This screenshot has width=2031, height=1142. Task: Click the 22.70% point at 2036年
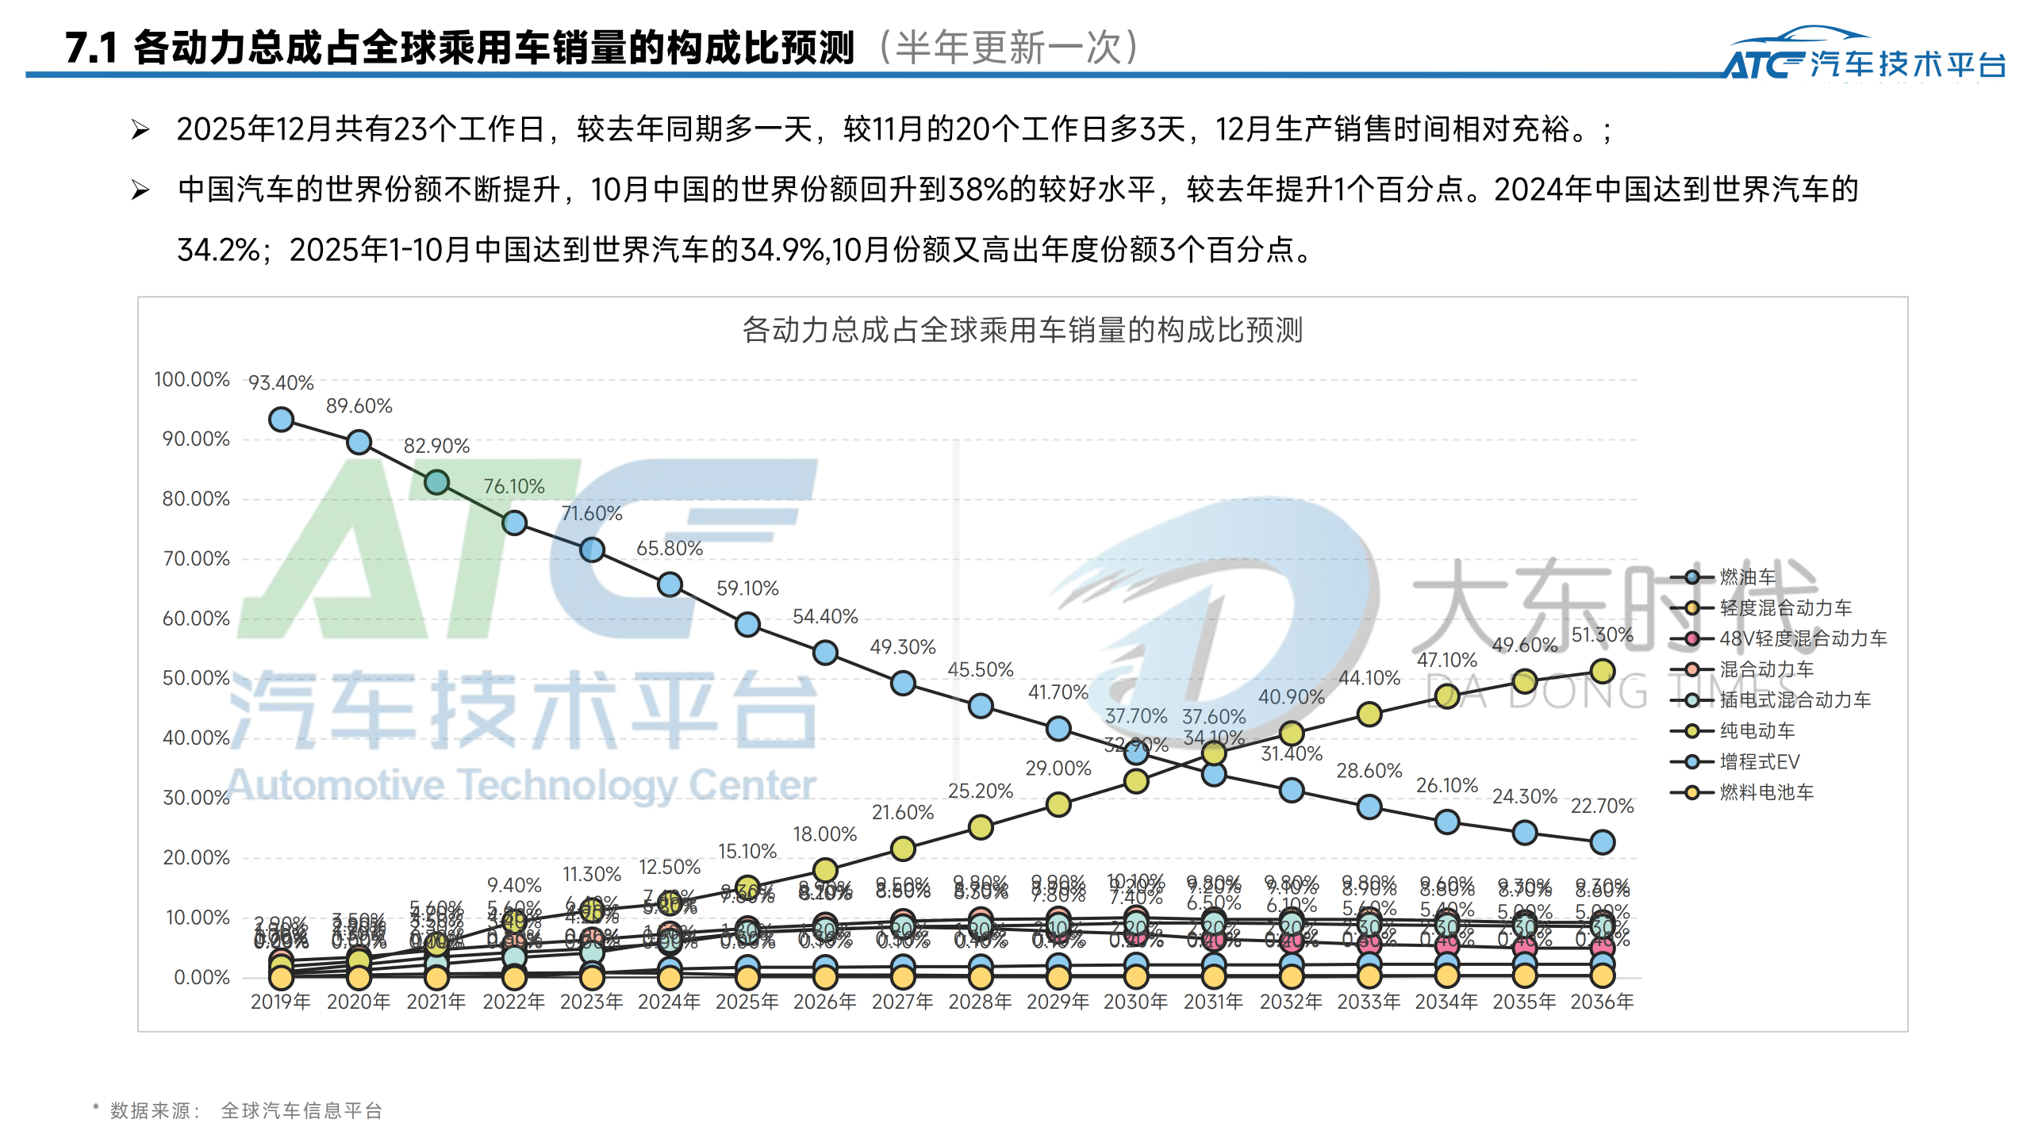(x=1602, y=841)
